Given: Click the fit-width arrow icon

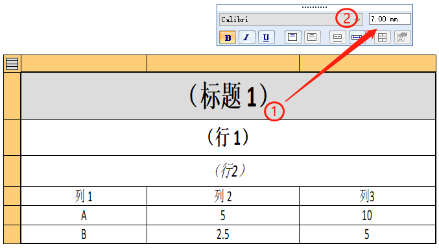Looking at the screenshot, I should coord(357,38).
